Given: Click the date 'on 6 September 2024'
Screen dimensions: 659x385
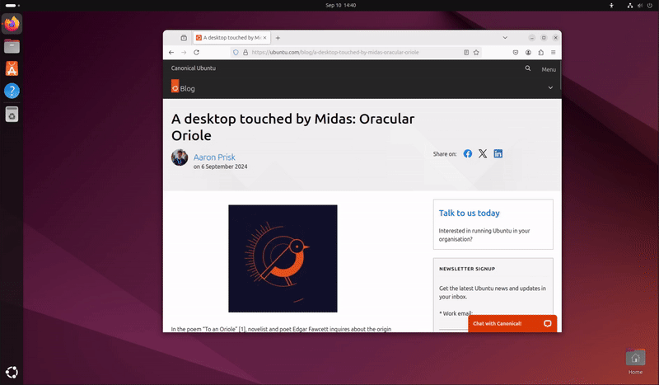Looking at the screenshot, I should 220,167.
